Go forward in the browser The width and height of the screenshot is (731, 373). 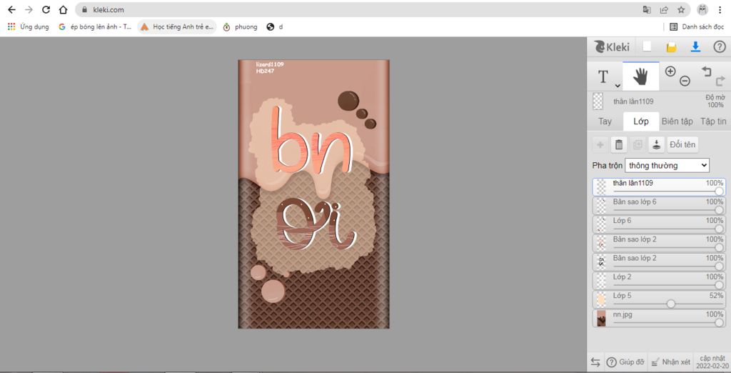coord(29,9)
